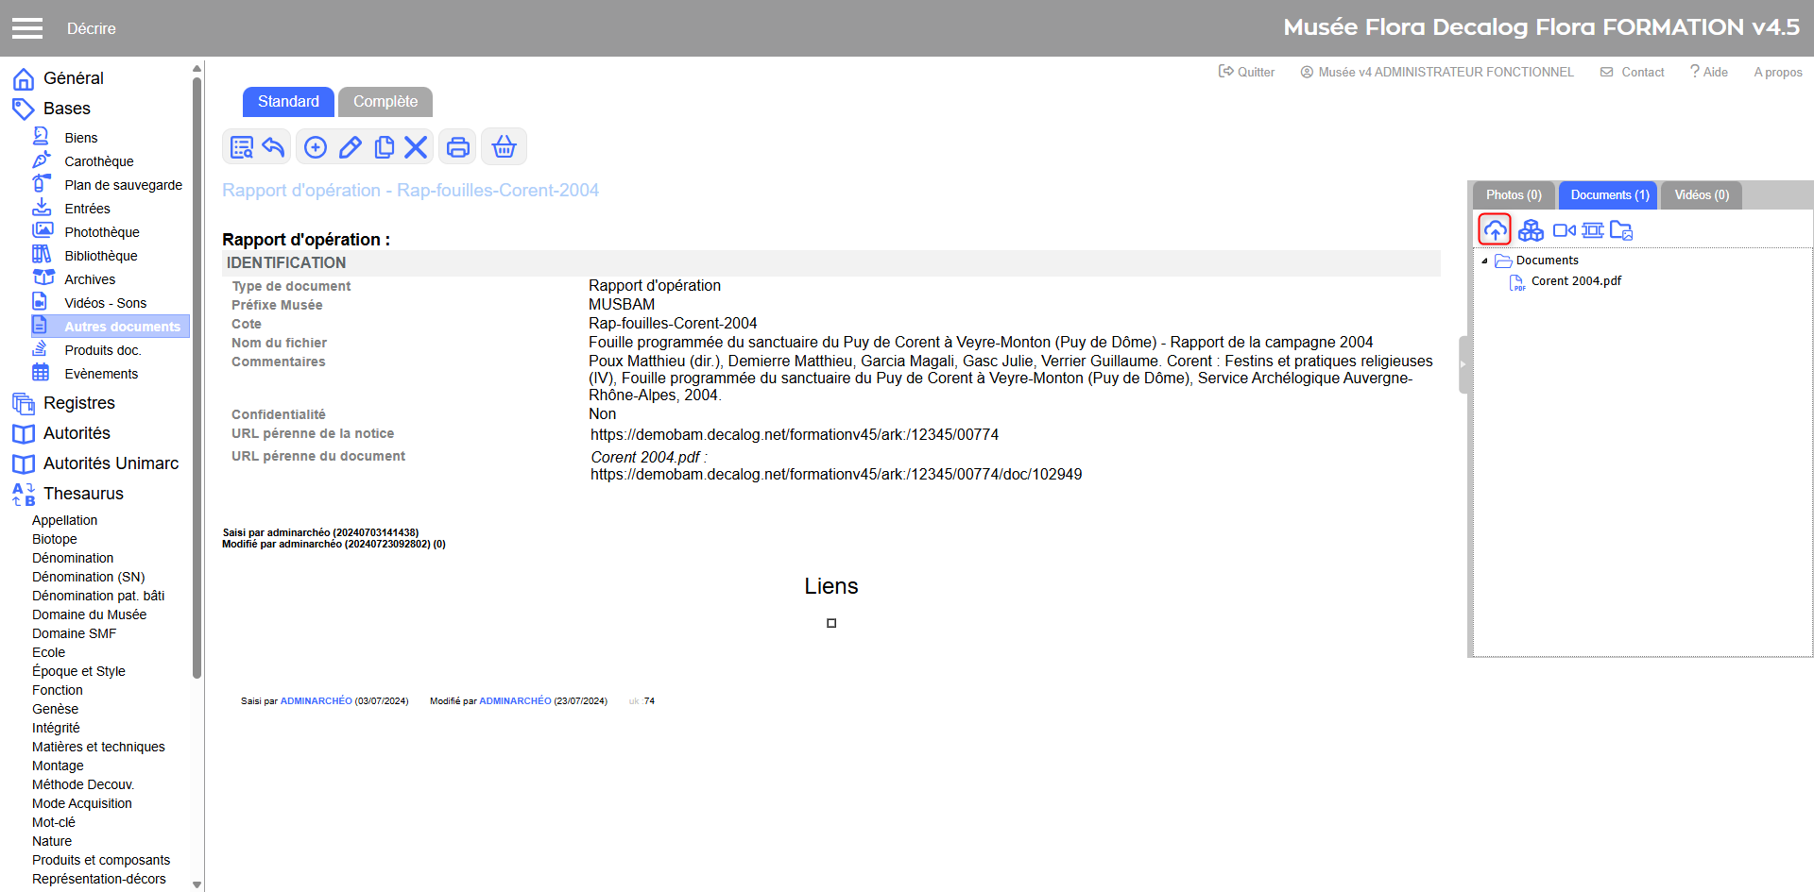Open the Méthode Decouv. thesaurus
Screen dimensions: 1814x892
tap(83, 784)
